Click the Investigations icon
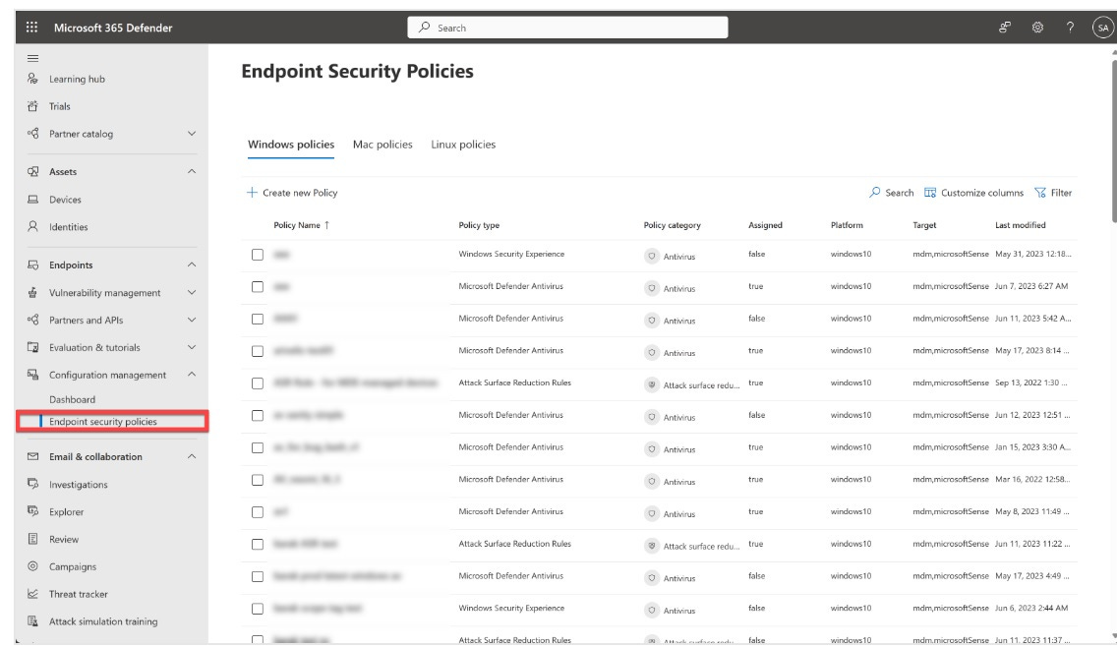Viewport: 1117px width, 647px height. coord(32,484)
